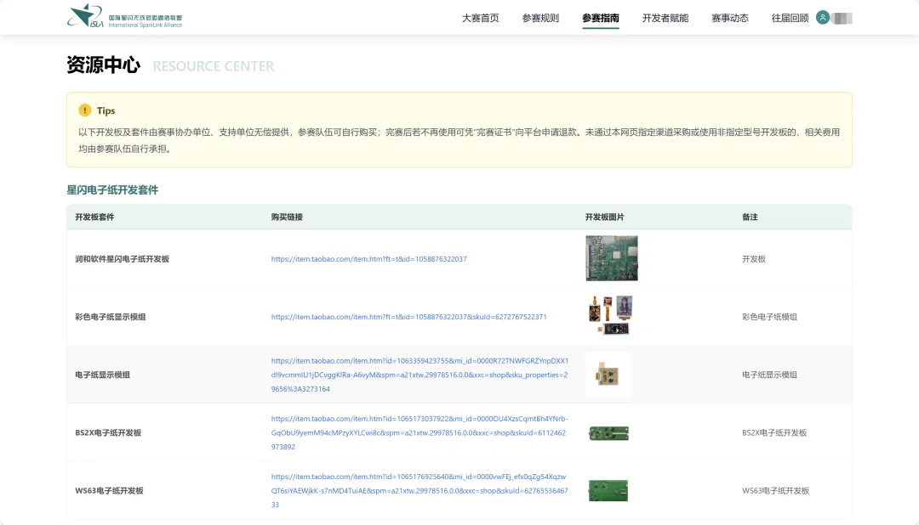This screenshot has height=525, width=919.
Task: Select the WS63电子纸开发板 name cell
Action: (109, 490)
